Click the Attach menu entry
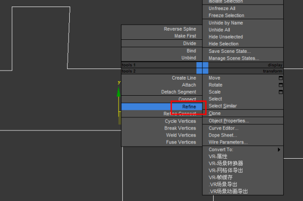The image size is (303, 201). 189,85
